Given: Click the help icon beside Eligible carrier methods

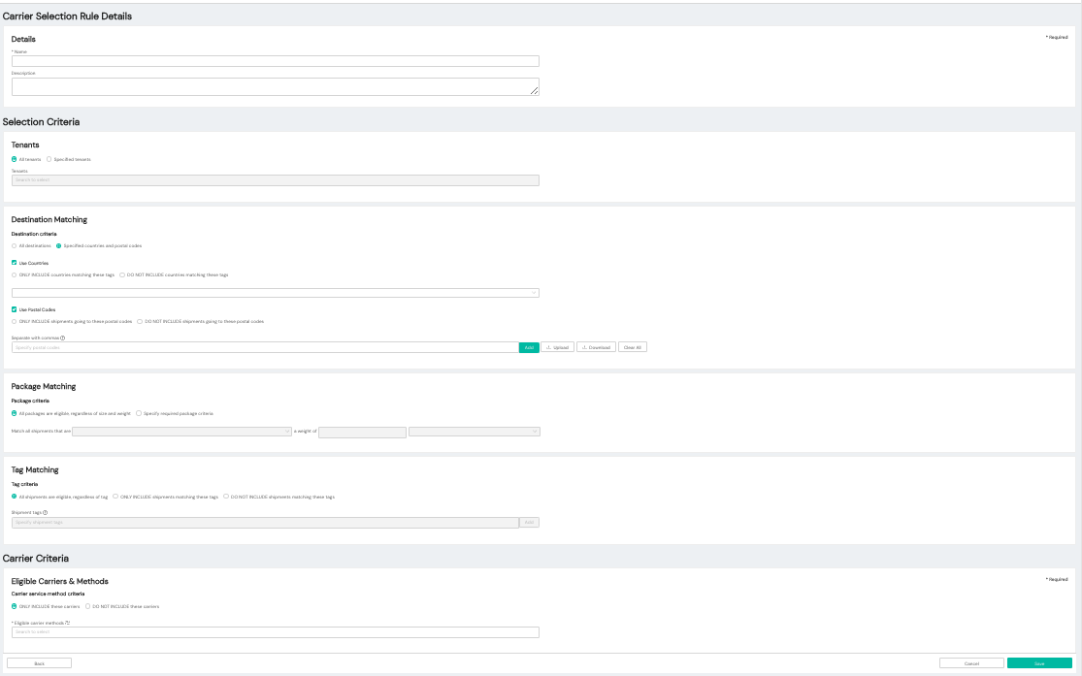Looking at the screenshot, I should click(x=68, y=623).
